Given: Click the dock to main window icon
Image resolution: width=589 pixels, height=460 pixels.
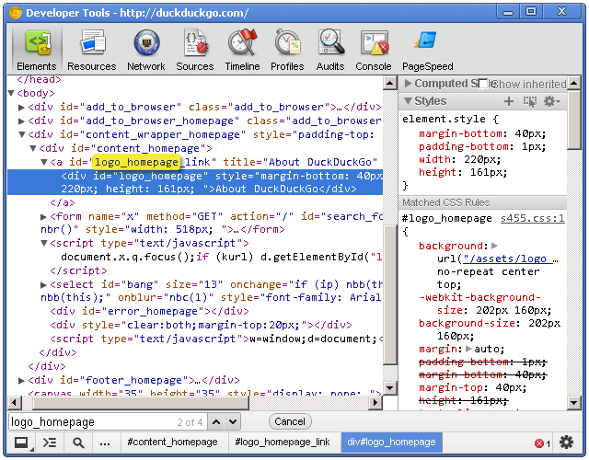Looking at the screenshot, I should [22, 443].
